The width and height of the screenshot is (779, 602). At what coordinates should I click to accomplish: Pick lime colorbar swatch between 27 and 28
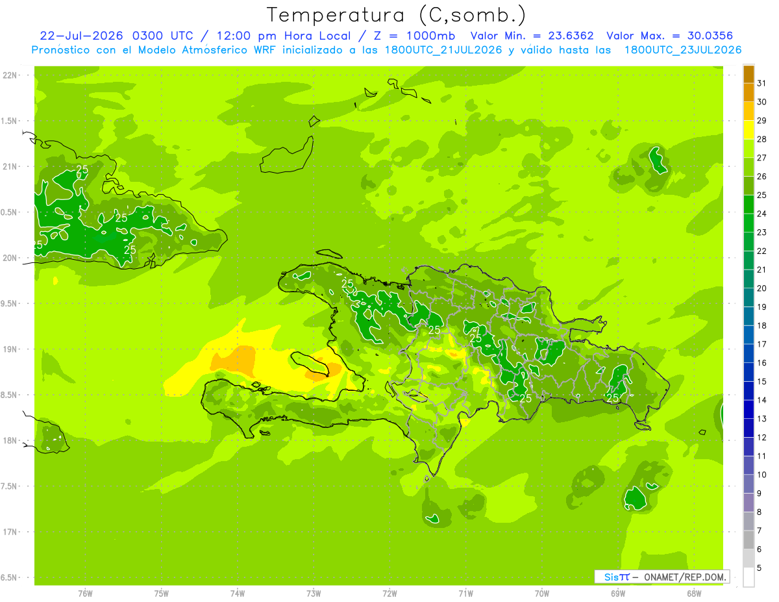tap(748, 148)
